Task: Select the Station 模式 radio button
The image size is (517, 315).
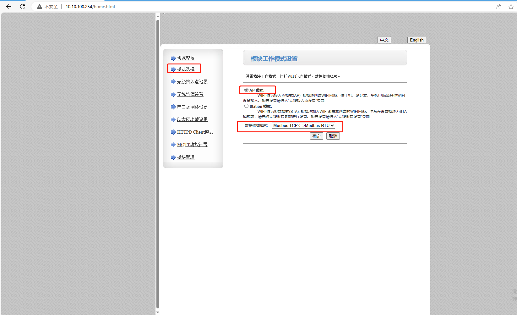Action: pyautogui.click(x=246, y=106)
